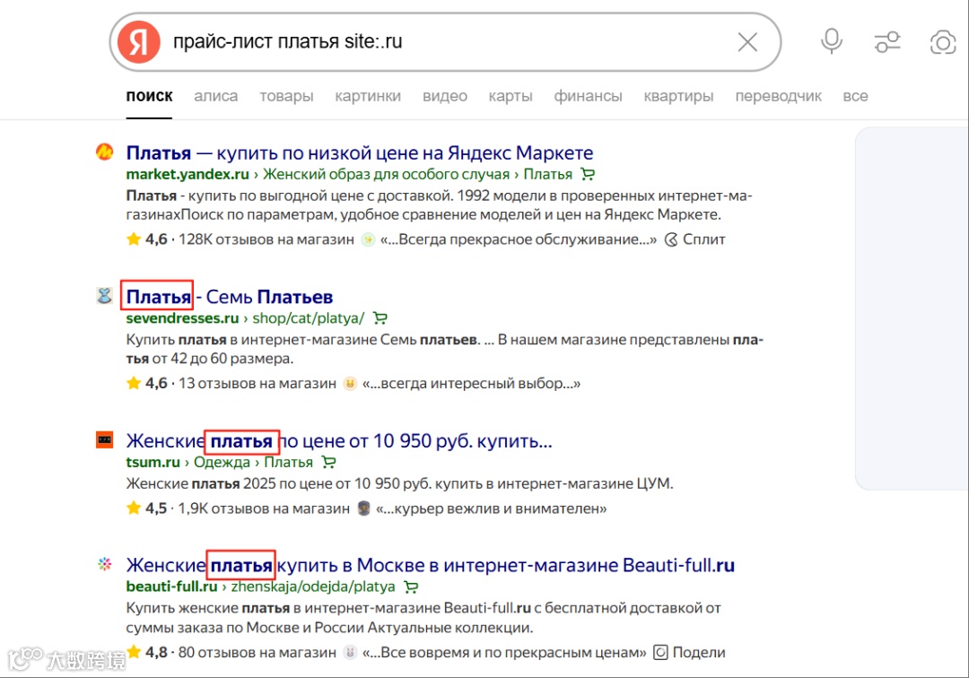
Task: Click Платья breadcrumb under tsum.ru
Action: [x=289, y=463]
